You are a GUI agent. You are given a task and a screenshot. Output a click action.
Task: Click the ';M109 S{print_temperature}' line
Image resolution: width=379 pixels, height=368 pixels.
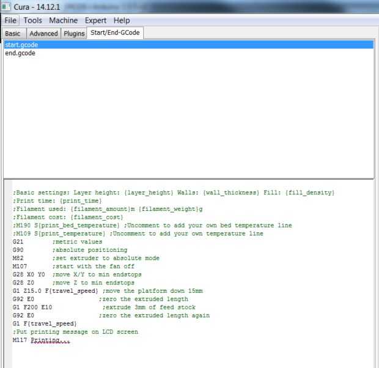[x=138, y=234]
